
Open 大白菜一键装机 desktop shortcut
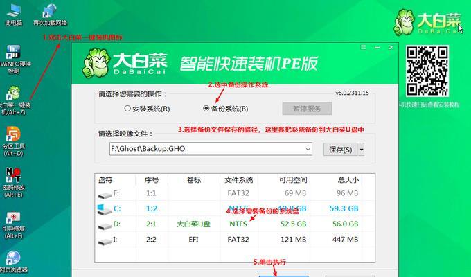pyautogui.click(x=14, y=100)
